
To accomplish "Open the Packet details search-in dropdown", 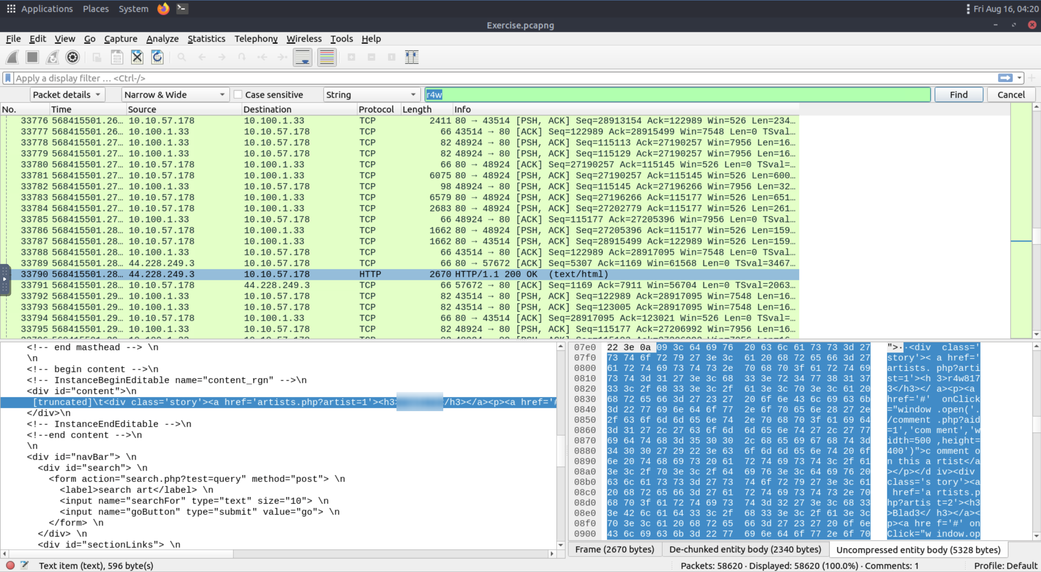I will [67, 95].
